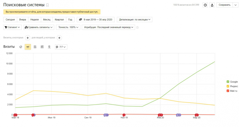Image resolution: width=239 pixels, height=127 pixels.
Task: Switch to stacked area chart view
Action: click(x=35, y=47)
